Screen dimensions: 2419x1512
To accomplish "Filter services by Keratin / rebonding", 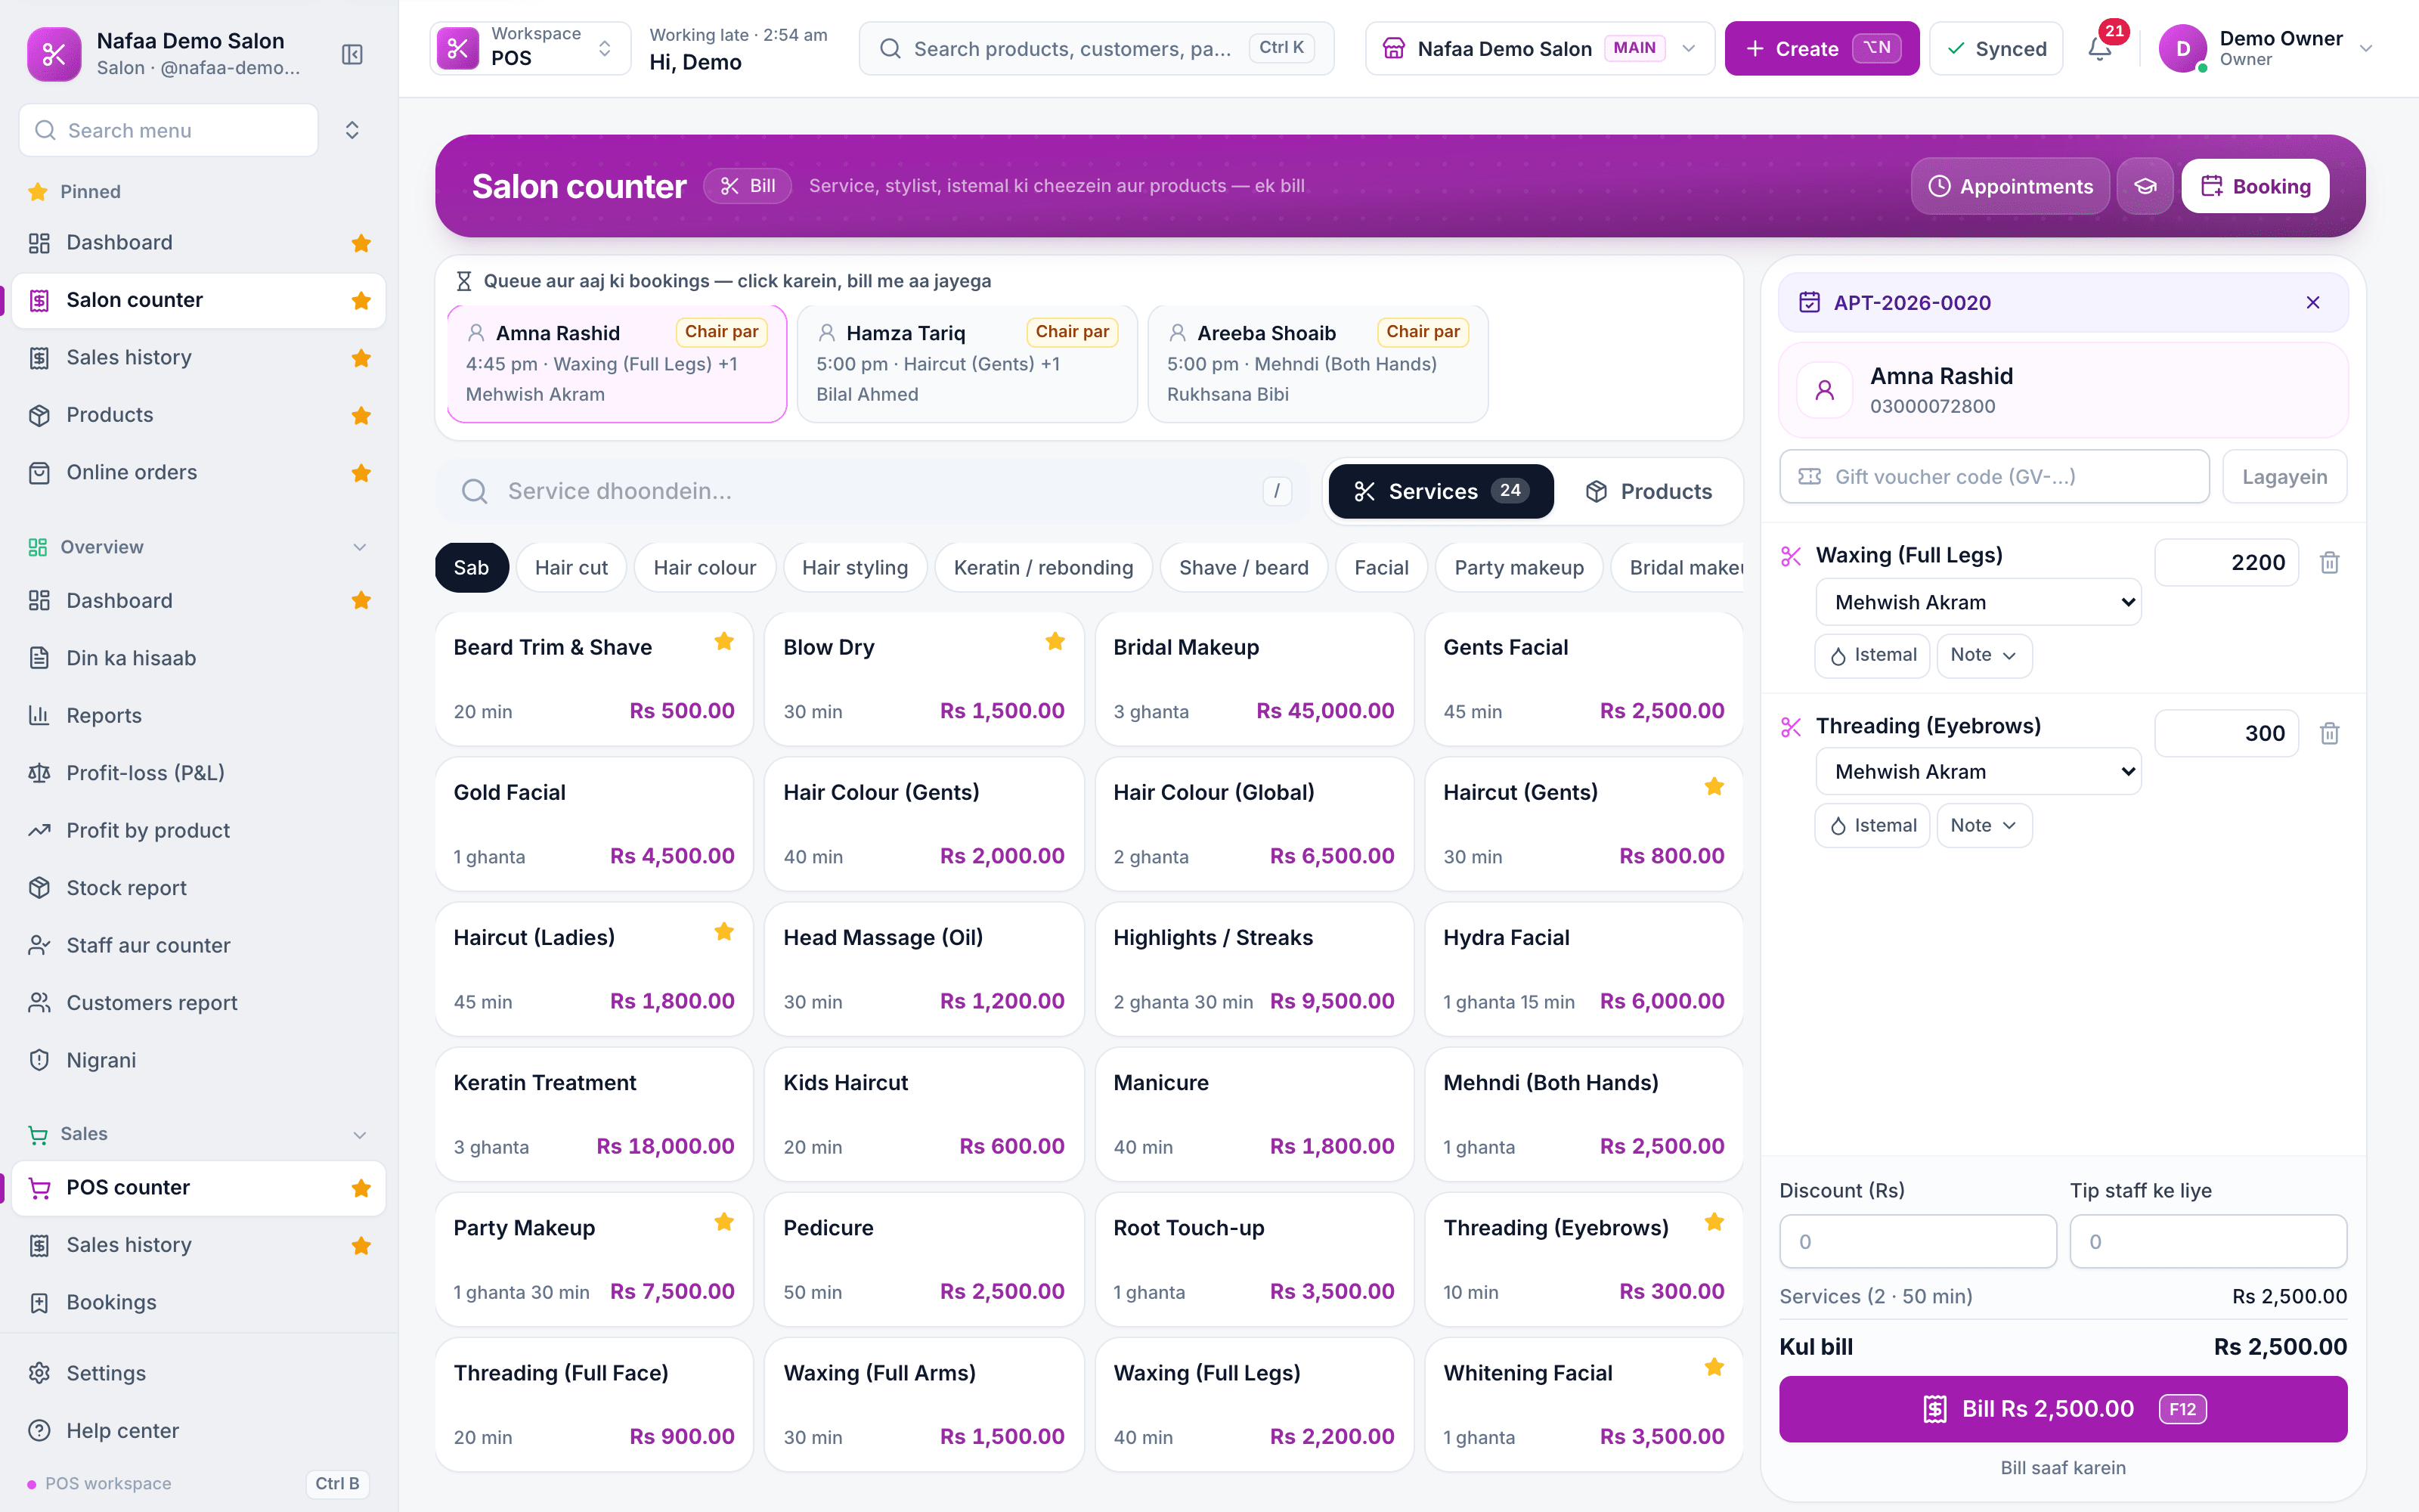I will click(1042, 567).
